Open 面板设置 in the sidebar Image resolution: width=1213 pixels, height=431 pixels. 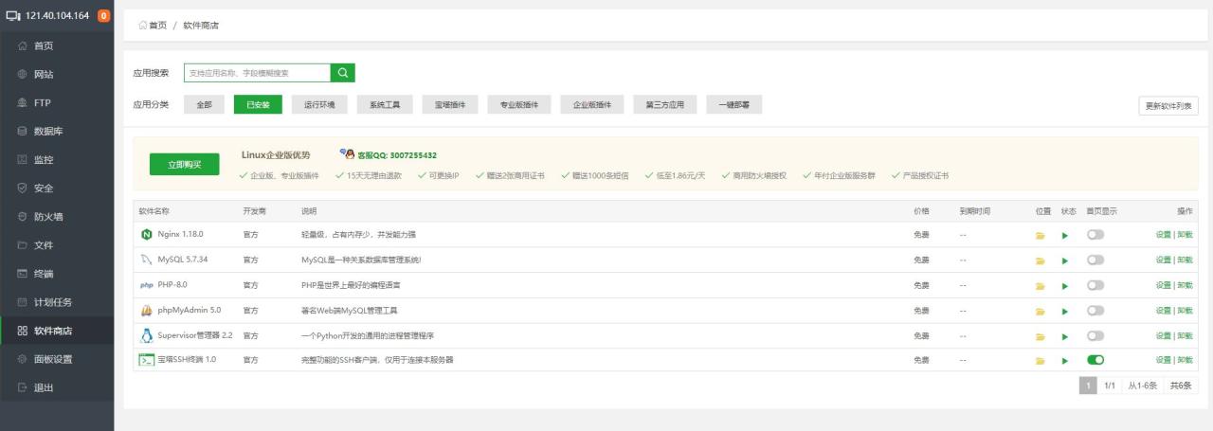(57, 358)
